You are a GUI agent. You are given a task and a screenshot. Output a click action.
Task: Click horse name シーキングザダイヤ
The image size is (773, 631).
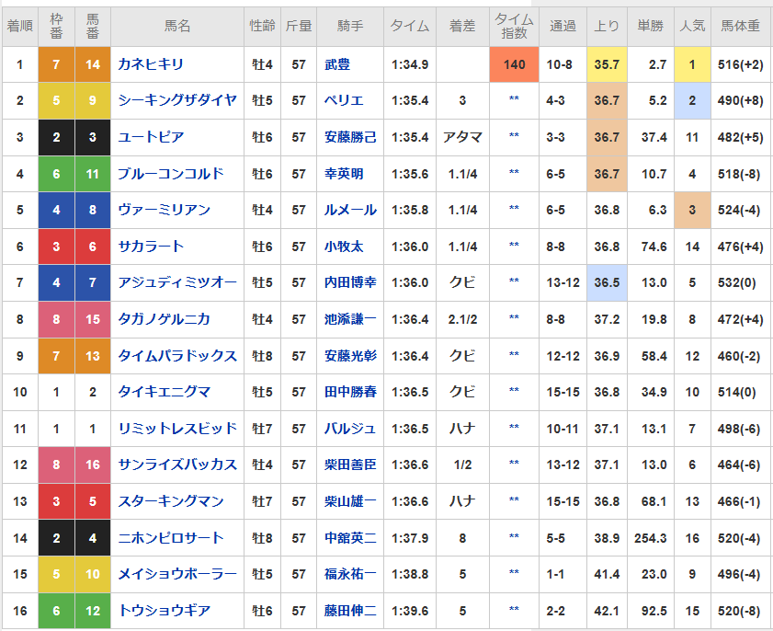(x=177, y=100)
